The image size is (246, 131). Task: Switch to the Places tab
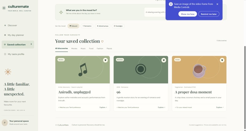(109, 48)
